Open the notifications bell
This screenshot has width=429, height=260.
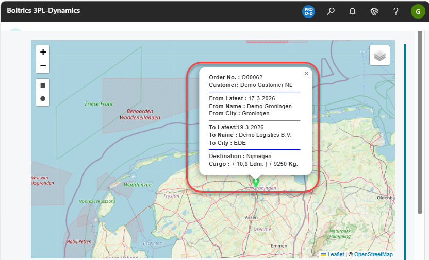click(353, 11)
